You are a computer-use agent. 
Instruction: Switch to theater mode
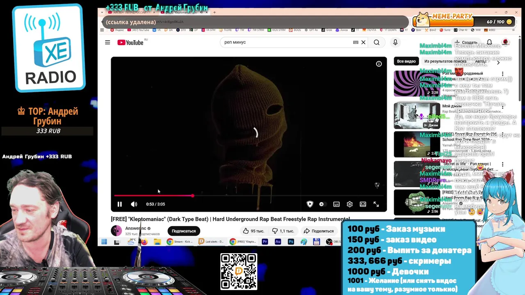[363, 204]
